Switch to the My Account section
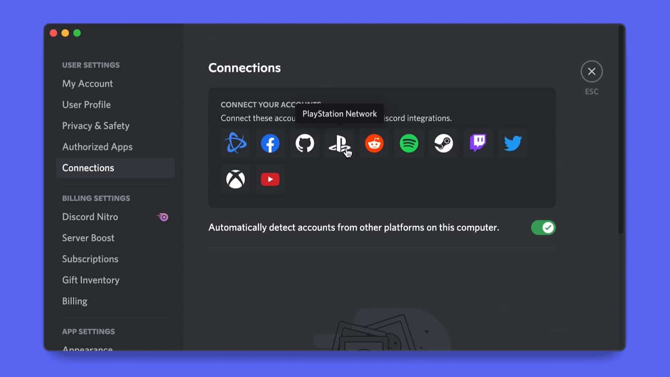This screenshot has height=377, width=670. (87, 83)
